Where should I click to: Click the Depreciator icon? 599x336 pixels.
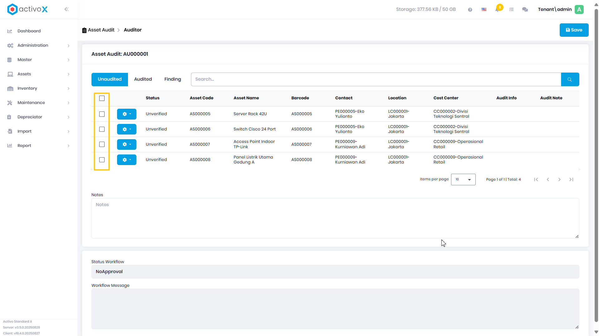(9, 117)
